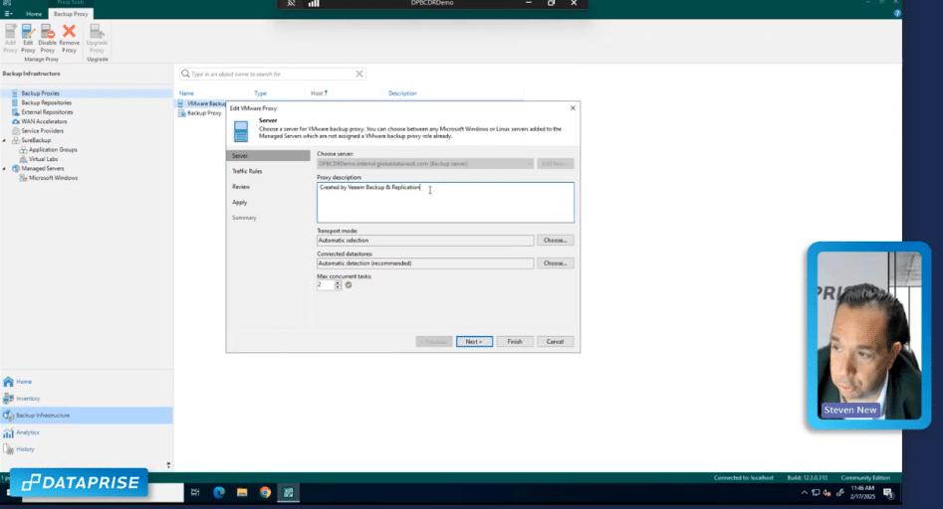This screenshot has width=943, height=509.
Task: Click inside the Proxy description text box
Action: [446, 202]
